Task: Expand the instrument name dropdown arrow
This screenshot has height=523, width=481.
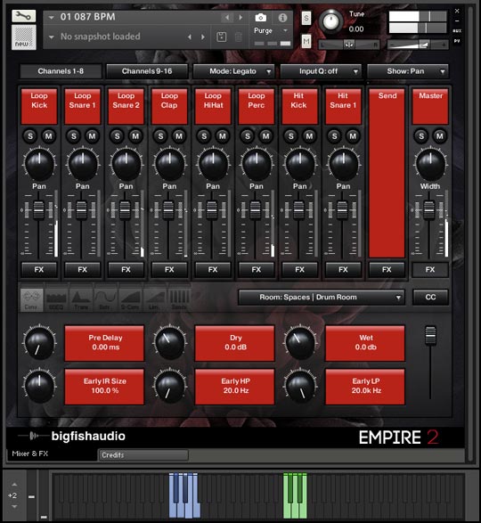Action: (52, 17)
